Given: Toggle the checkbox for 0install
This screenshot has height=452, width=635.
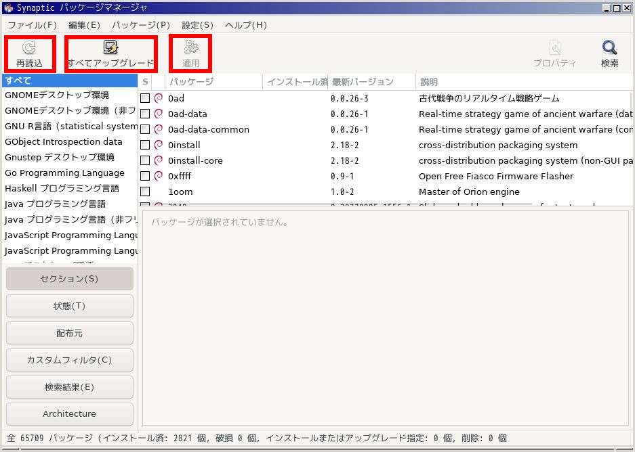Looking at the screenshot, I should [145, 145].
